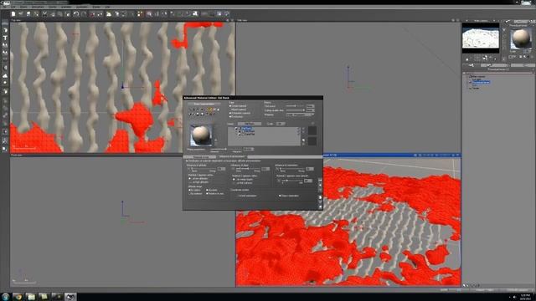
Task: Click the New document icon in top toolbar
Action: [13, 14]
